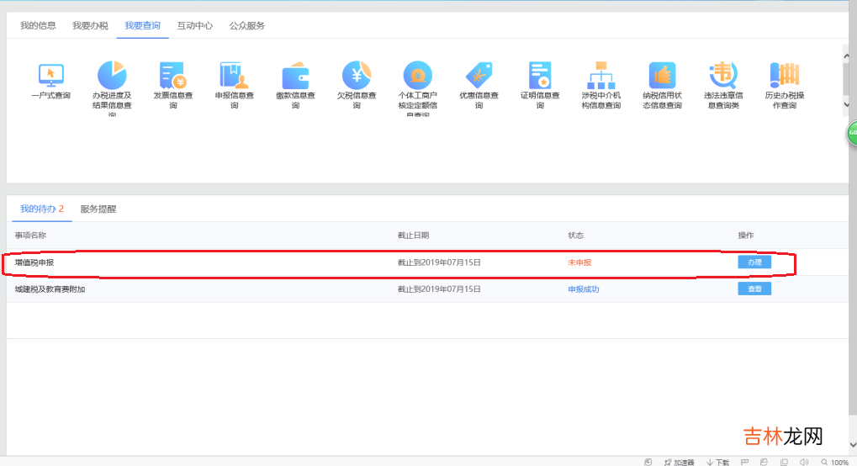Image resolution: width=857 pixels, height=466 pixels.
Task: Click the 违法违章信息查询 icon
Action: (x=722, y=76)
